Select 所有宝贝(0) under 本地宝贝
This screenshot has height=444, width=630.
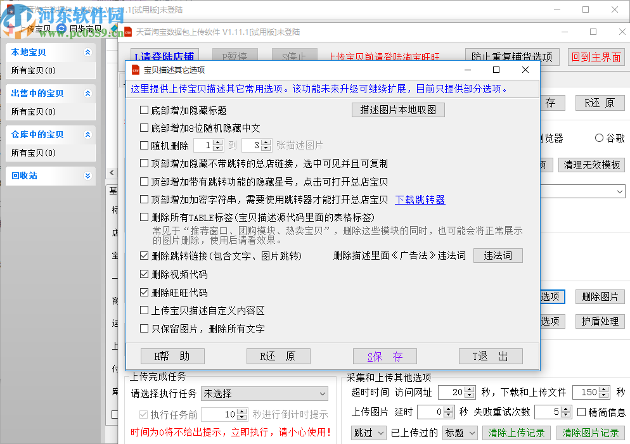tap(34, 71)
